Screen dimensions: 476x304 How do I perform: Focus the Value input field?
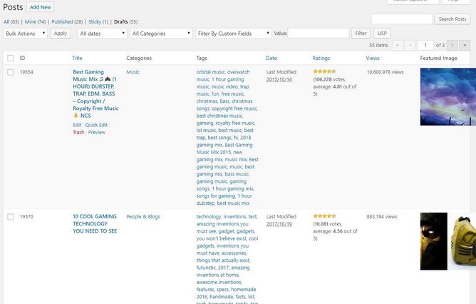click(319, 33)
